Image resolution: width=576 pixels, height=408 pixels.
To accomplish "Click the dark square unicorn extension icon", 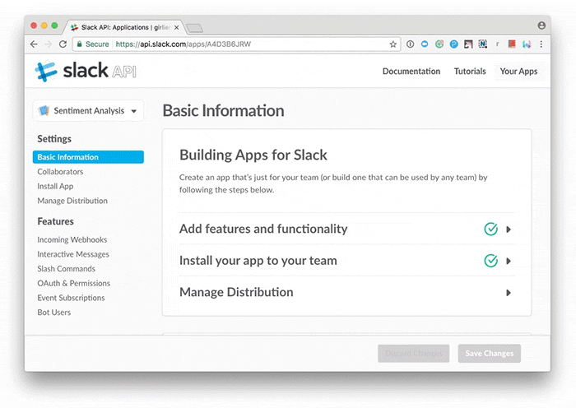I will click(468, 44).
